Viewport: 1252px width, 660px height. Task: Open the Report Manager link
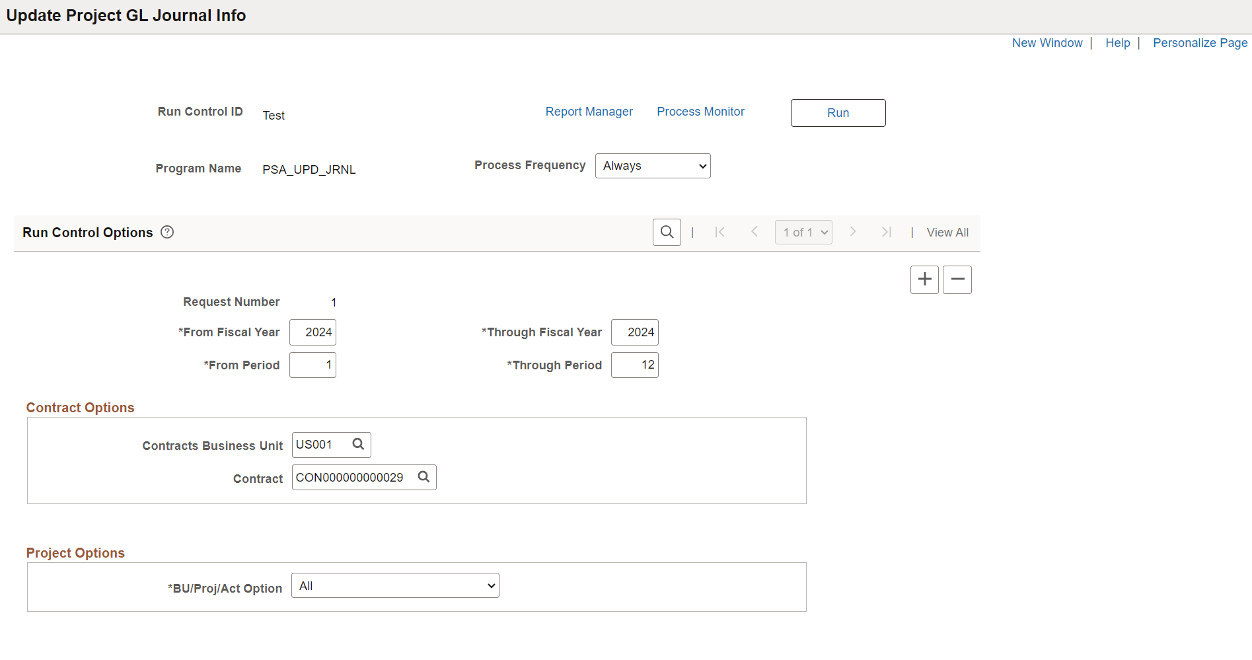[589, 112]
